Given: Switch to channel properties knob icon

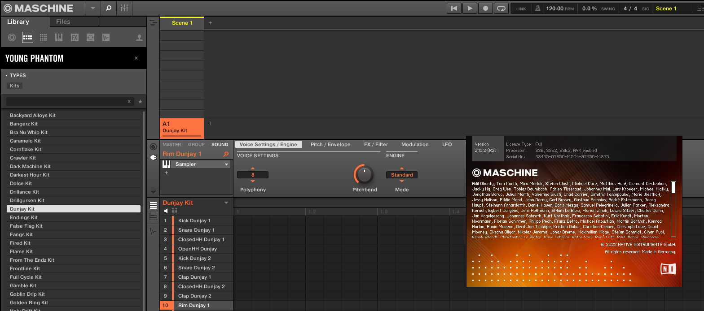Looking at the screenshot, I should click(x=153, y=147).
